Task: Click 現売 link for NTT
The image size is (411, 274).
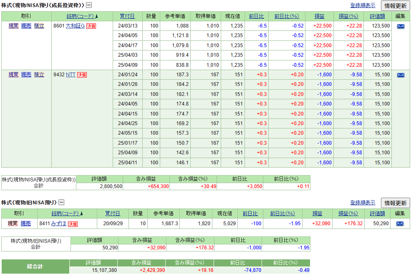Action: coord(26,74)
